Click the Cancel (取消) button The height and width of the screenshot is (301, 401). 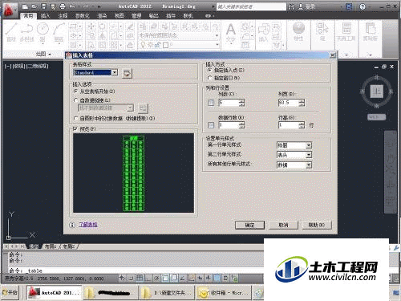(x=283, y=225)
